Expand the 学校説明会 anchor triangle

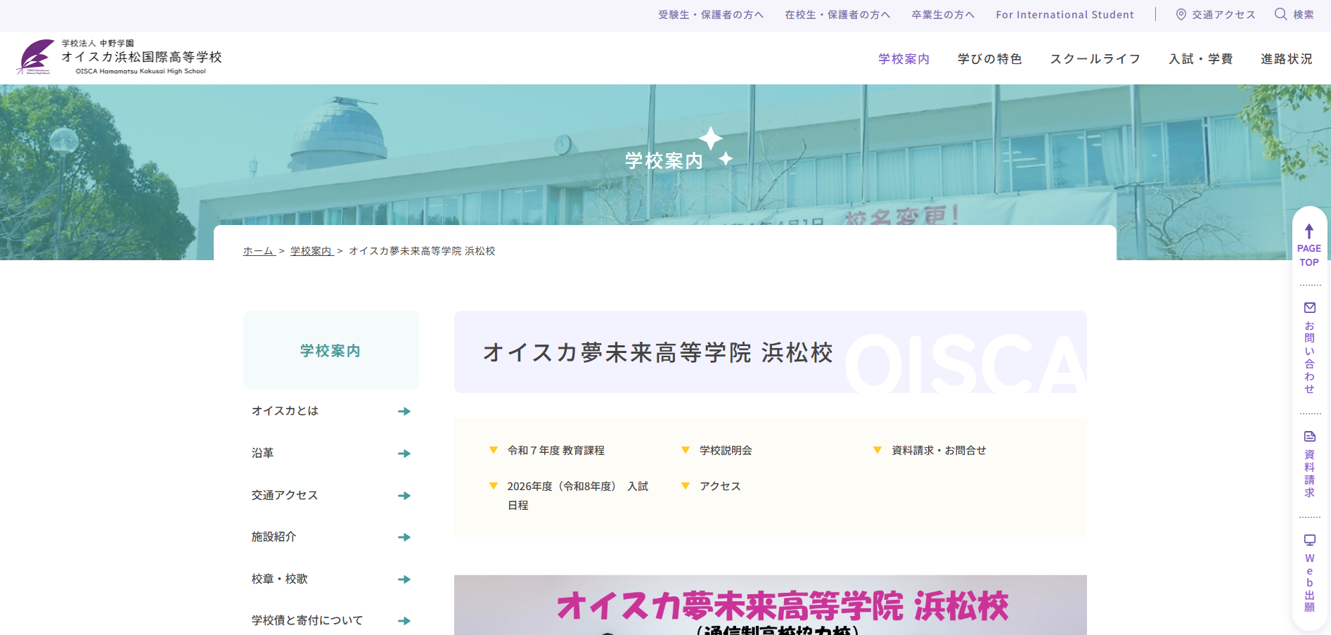[686, 449]
